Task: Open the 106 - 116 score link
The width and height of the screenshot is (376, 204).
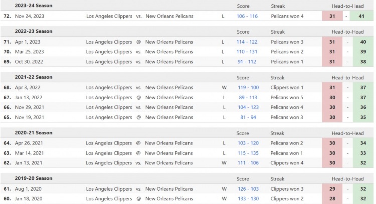Action: point(247,16)
